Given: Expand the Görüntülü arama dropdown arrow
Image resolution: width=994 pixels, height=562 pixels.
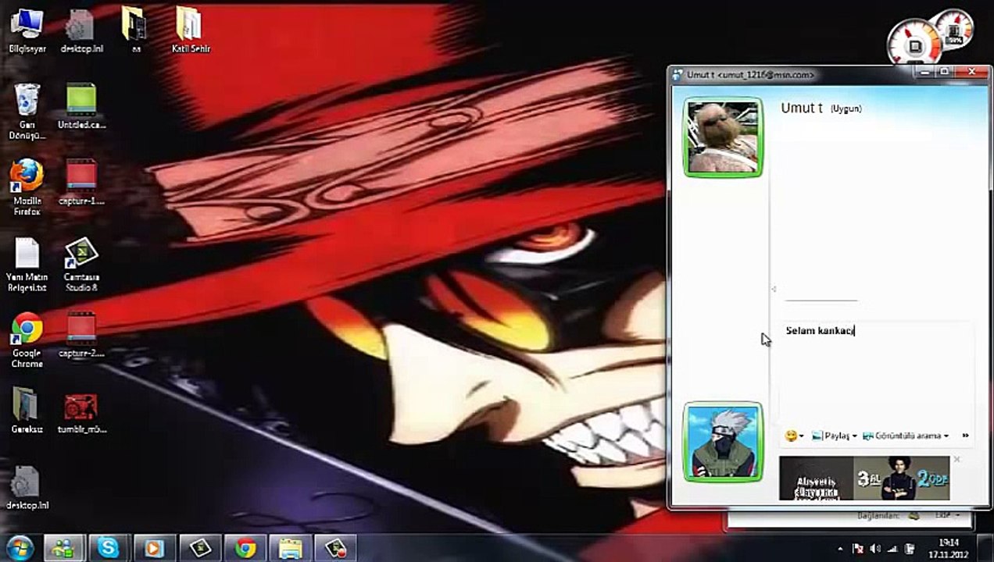Looking at the screenshot, I should (946, 436).
